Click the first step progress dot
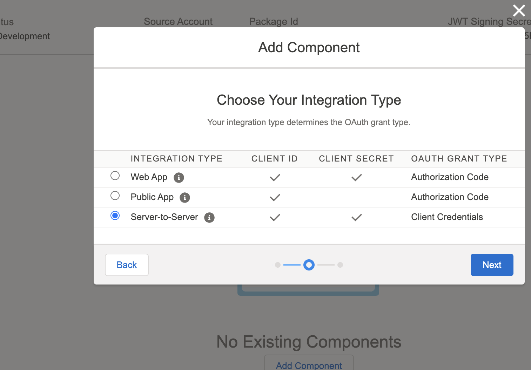531x370 pixels. [278, 265]
